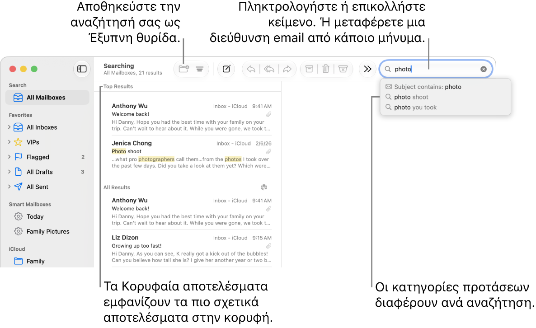Click the Reply All icon
The height and width of the screenshot is (328, 536).
(x=269, y=69)
